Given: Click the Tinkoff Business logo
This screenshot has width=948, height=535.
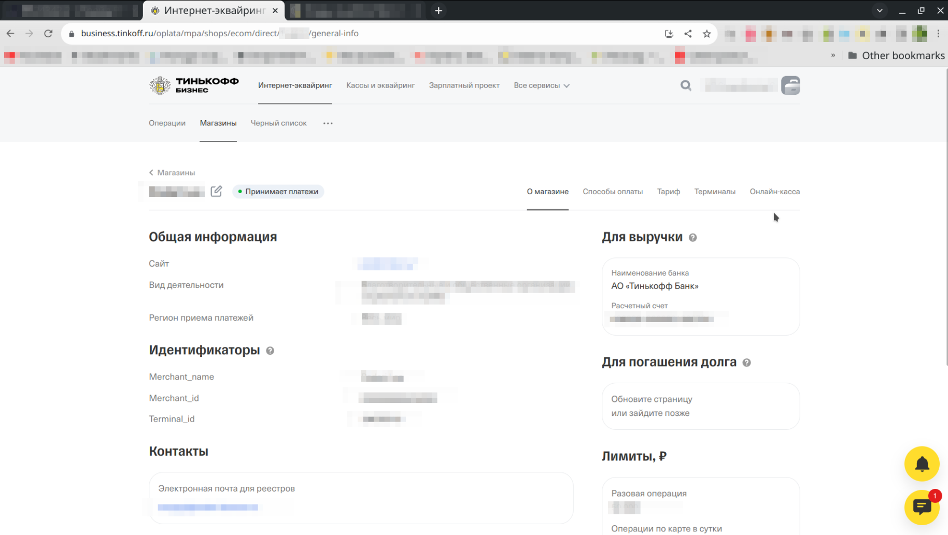Looking at the screenshot, I should coord(194,85).
